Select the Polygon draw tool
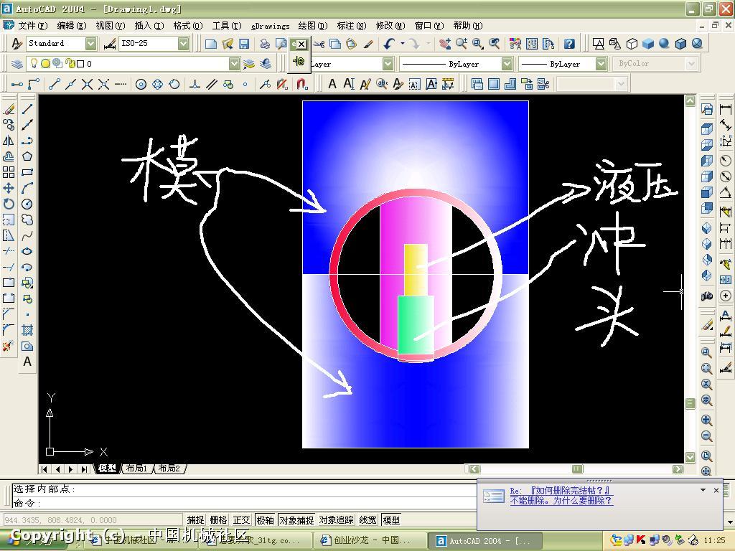 pyautogui.click(x=27, y=156)
